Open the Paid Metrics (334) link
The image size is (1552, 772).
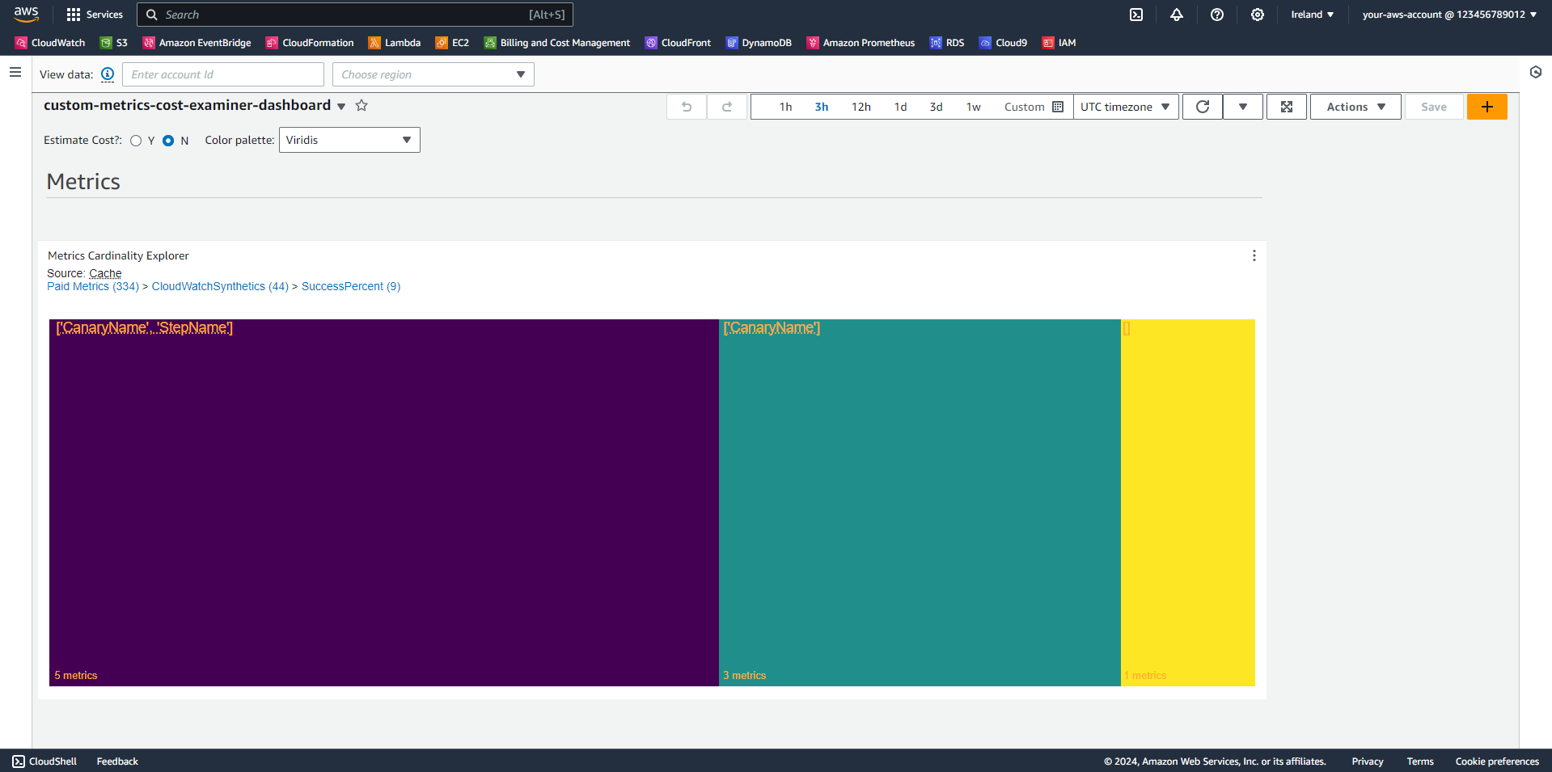[x=92, y=286]
